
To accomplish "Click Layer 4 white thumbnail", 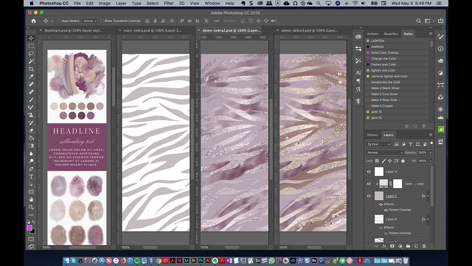I will click(379, 171).
